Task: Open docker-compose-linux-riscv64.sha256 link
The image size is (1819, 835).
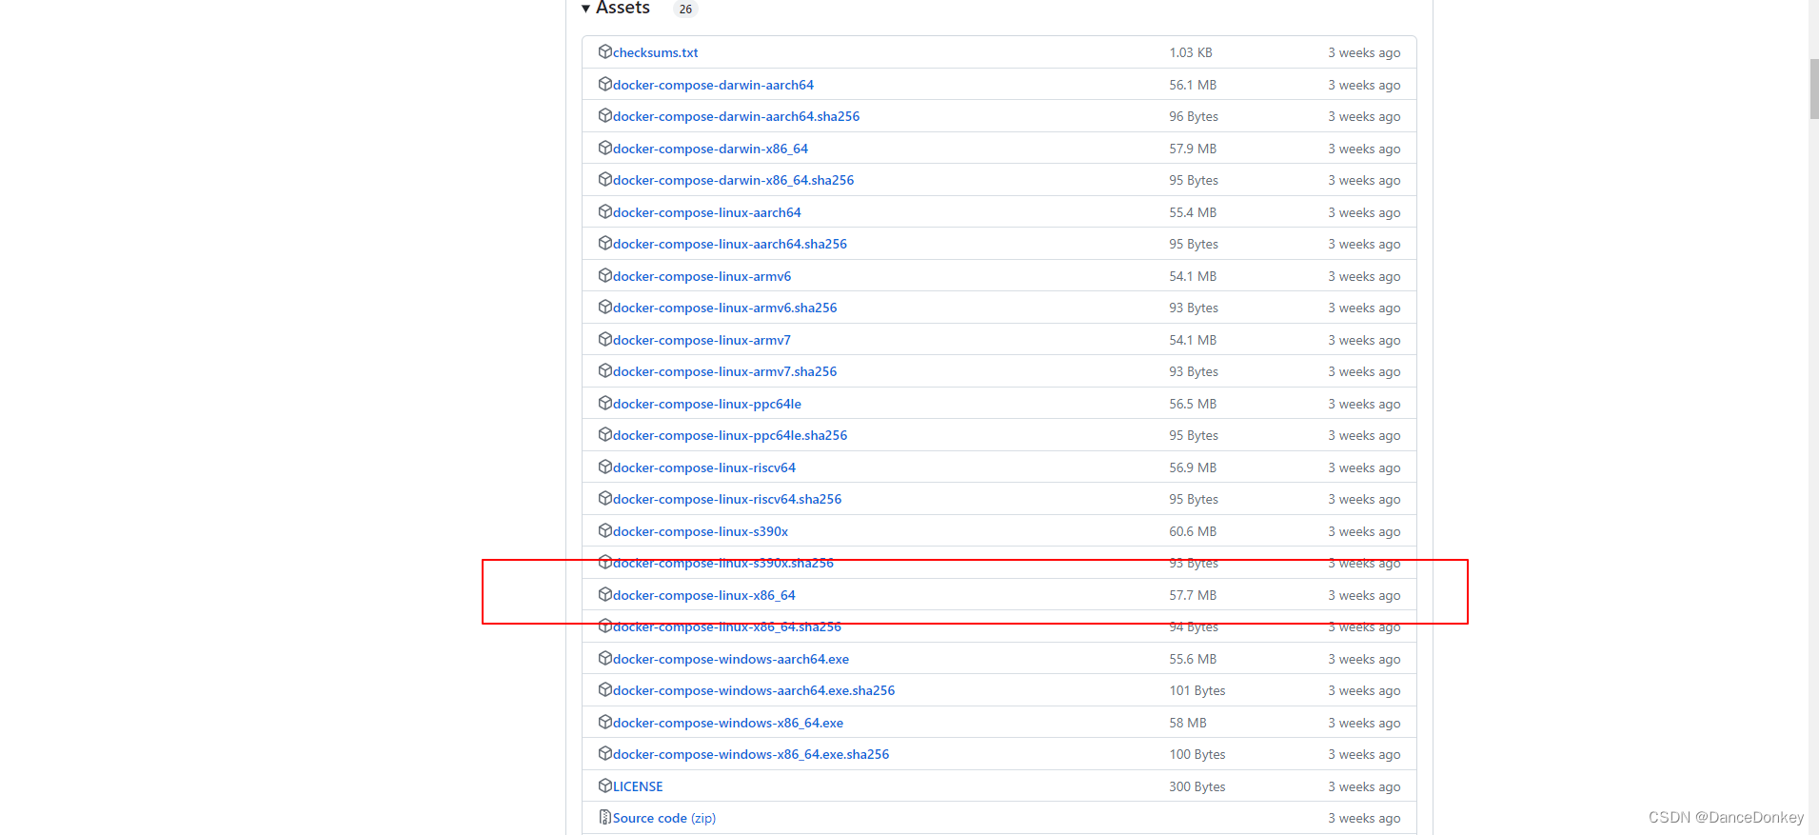Action: [726, 499]
